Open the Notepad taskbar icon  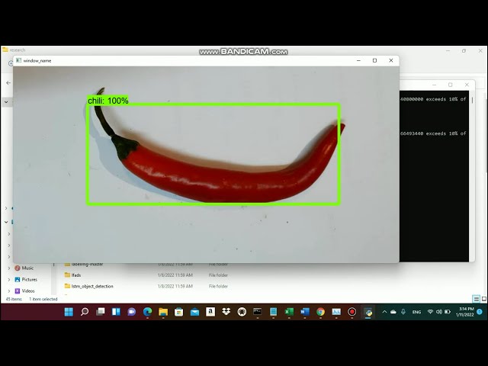pos(273,312)
